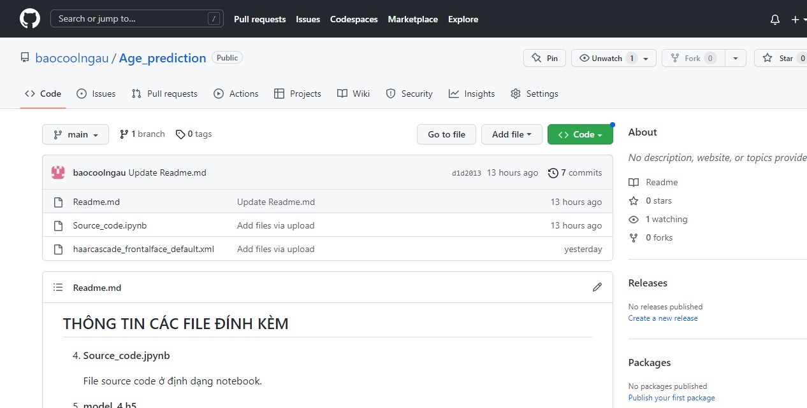This screenshot has width=807, height=408.
Task: View the 7 commits history
Action: (575, 172)
